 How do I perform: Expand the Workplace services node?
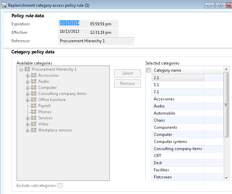pyautogui.click(x=28, y=130)
